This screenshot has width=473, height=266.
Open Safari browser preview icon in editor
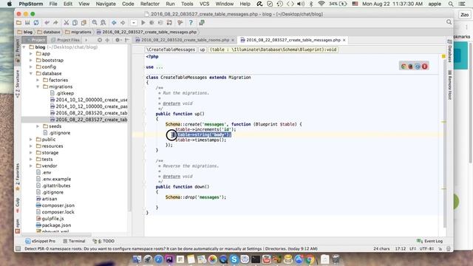[x=418, y=66]
